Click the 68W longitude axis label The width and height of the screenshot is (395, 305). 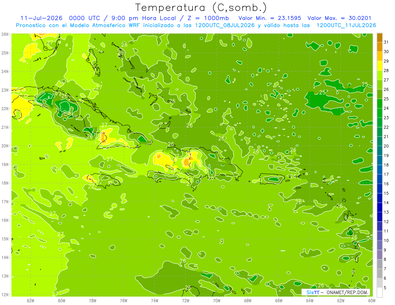click(248, 300)
